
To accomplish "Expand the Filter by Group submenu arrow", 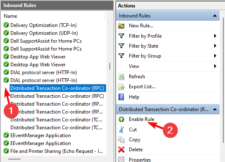I will coord(215,56).
